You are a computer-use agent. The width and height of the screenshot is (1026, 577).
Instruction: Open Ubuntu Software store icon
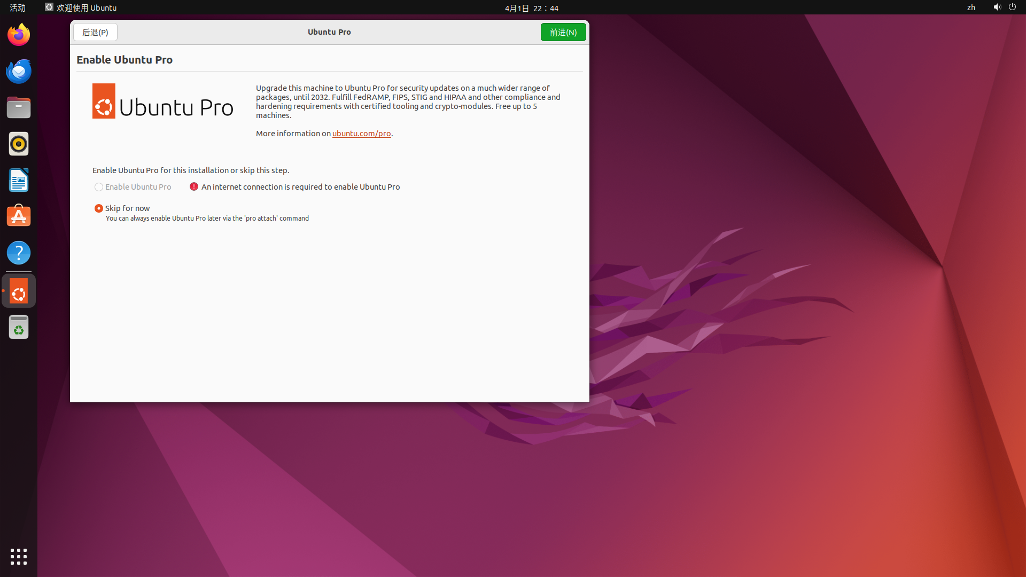(x=19, y=216)
